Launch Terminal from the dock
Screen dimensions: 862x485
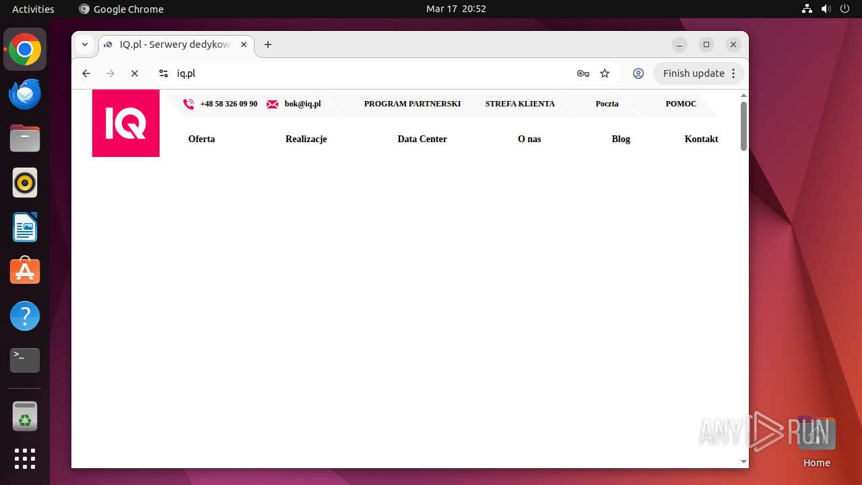coord(25,360)
